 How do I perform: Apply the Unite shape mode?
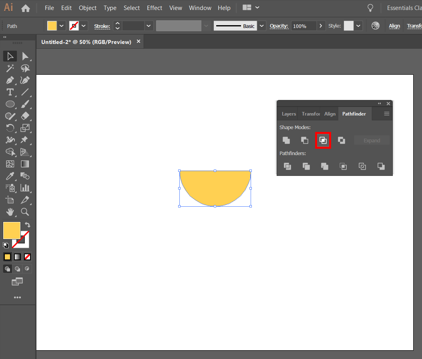click(x=286, y=140)
